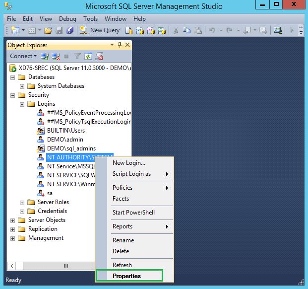Click the Filter funnel icon
Viewport: 308px width, 289px height.
coord(77,56)
